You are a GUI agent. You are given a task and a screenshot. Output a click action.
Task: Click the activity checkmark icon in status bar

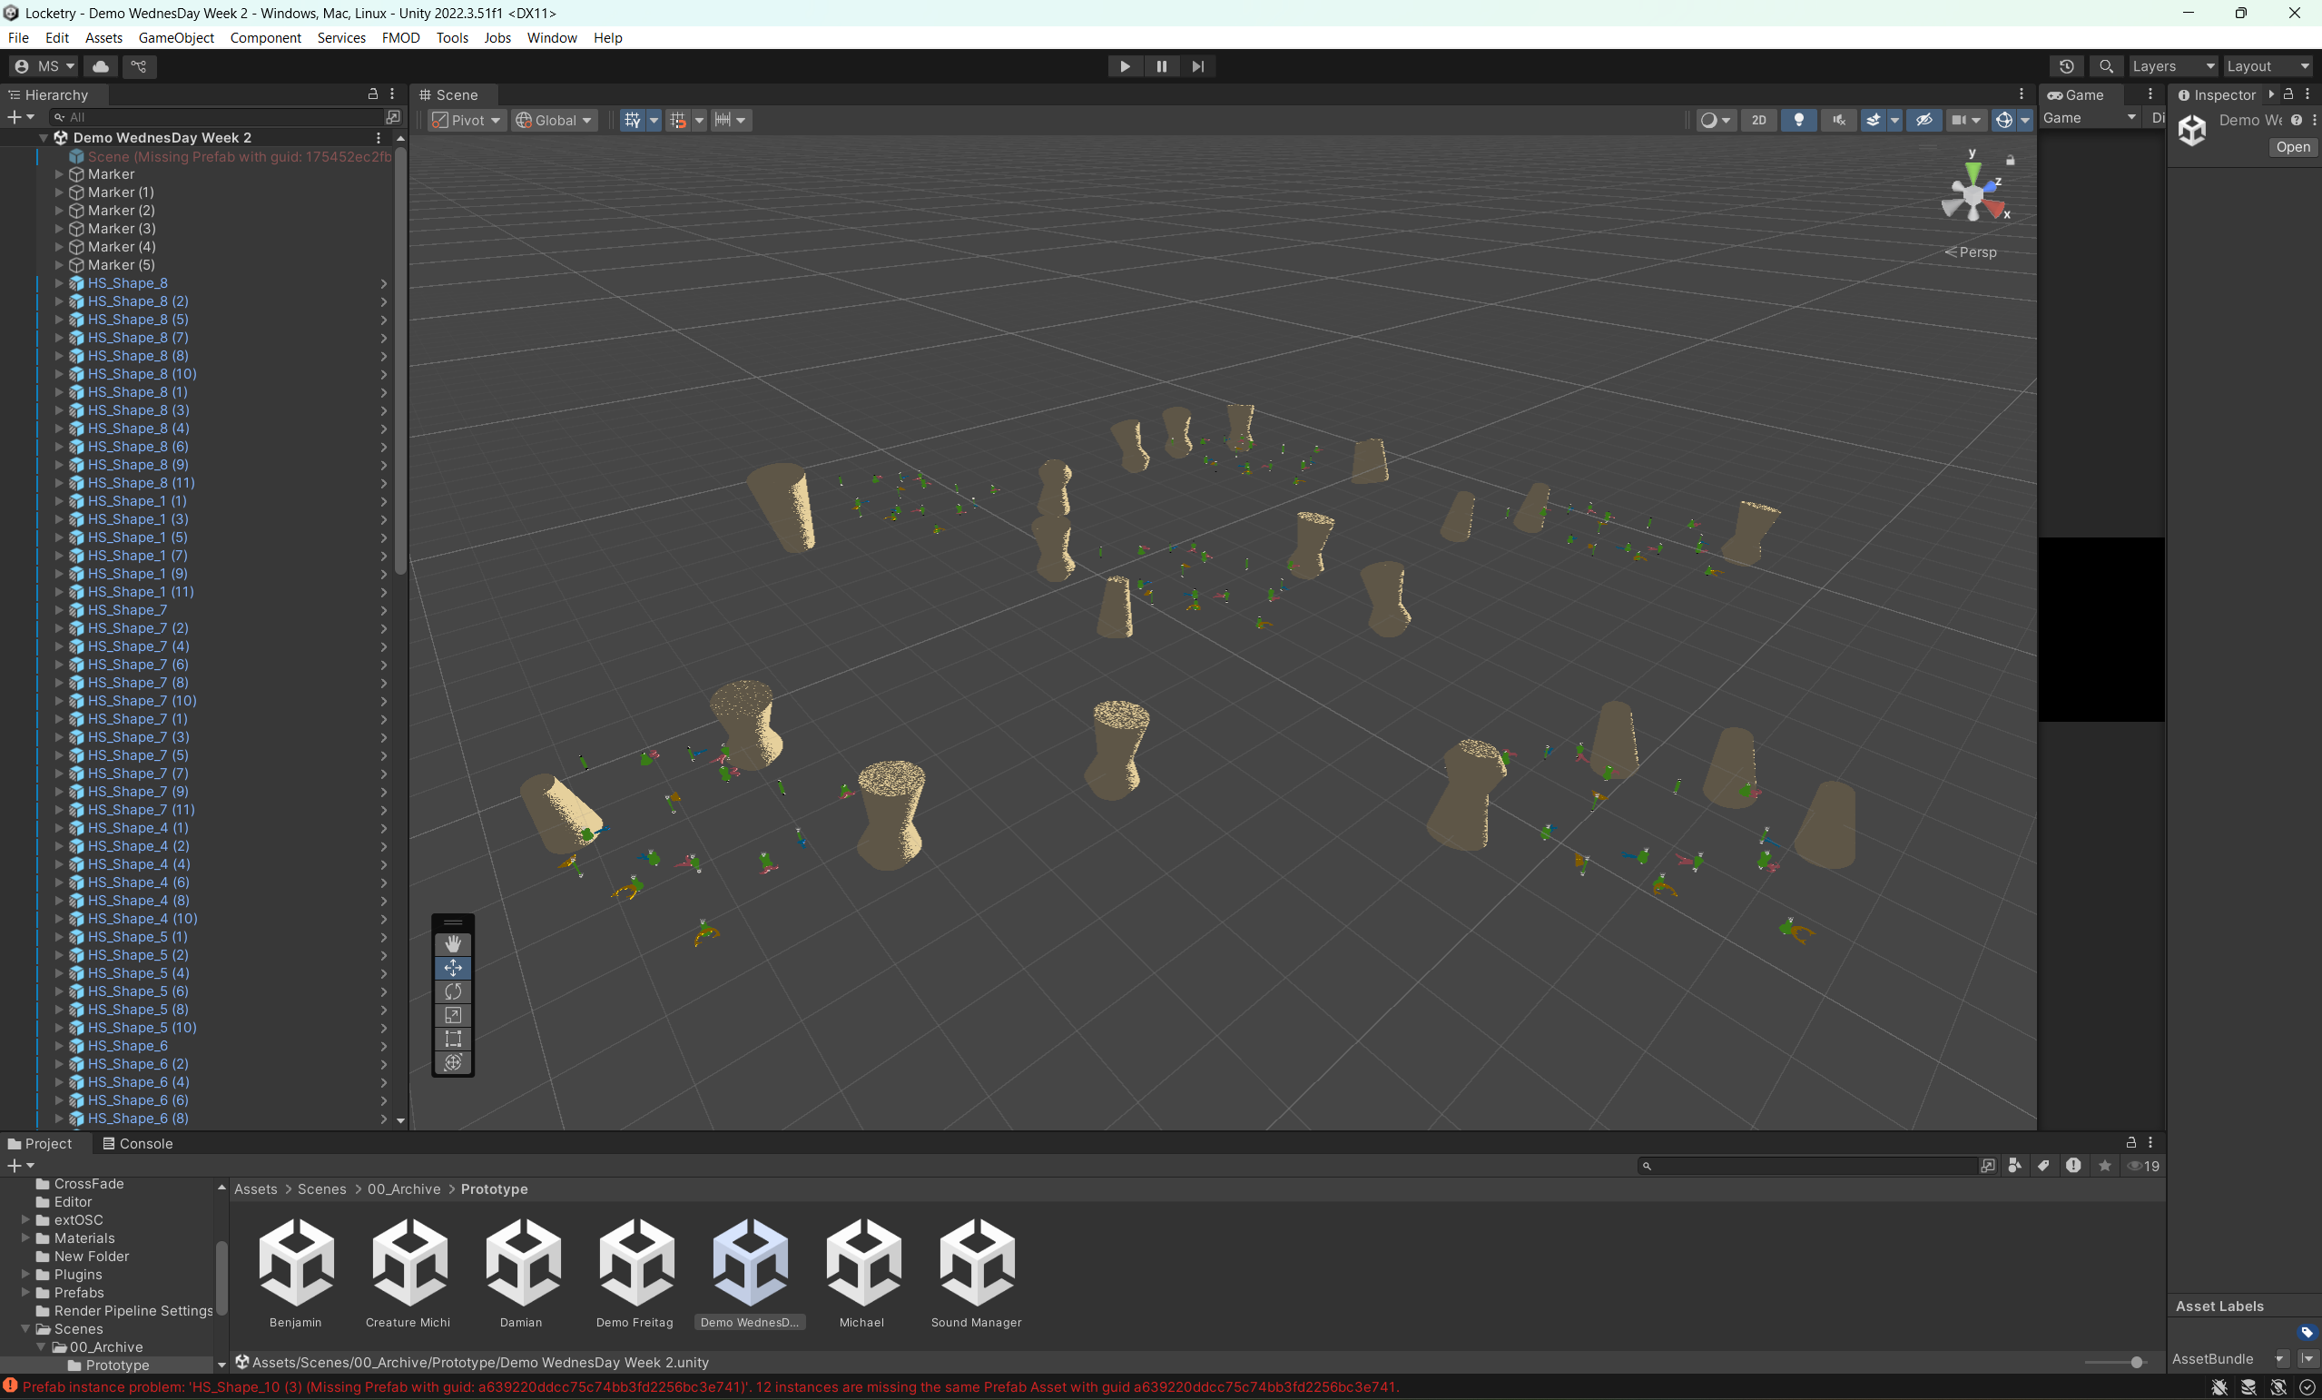click(x=2307, y=1386)
